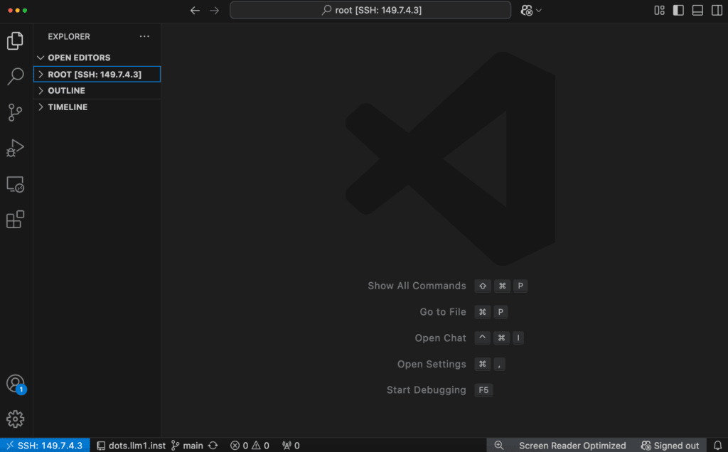The height and width of the screenshot is (452, 728).
Task: Click the zoom magnifier icon in the status bar
Action: coord(499,446)
